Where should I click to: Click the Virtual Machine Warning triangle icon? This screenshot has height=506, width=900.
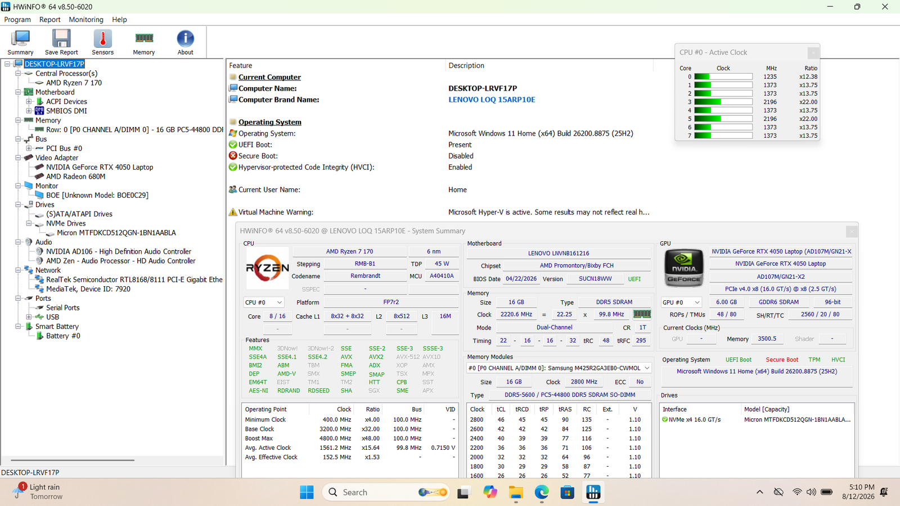tap(233, 212)
